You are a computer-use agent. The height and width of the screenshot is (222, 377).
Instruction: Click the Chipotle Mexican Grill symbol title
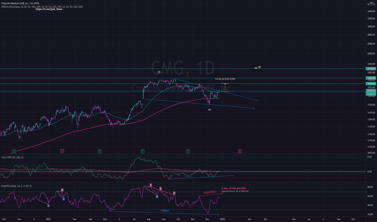point(20,3)
